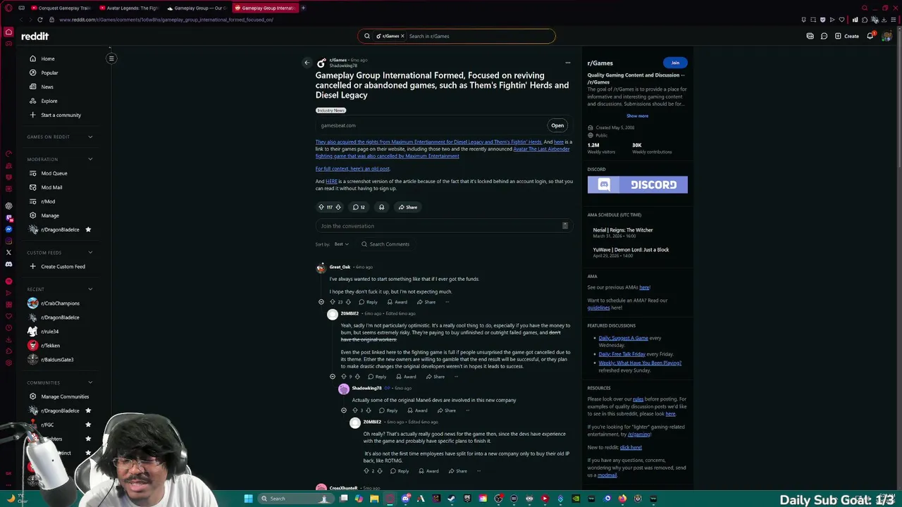Open X in Opera sidebar
Image resolution: width=902 pixels, height=507 pixels.
[8, 252]
